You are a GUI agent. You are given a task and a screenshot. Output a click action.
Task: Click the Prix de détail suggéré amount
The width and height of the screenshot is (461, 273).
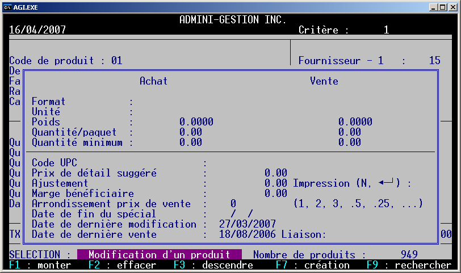(x=276, y=173)
